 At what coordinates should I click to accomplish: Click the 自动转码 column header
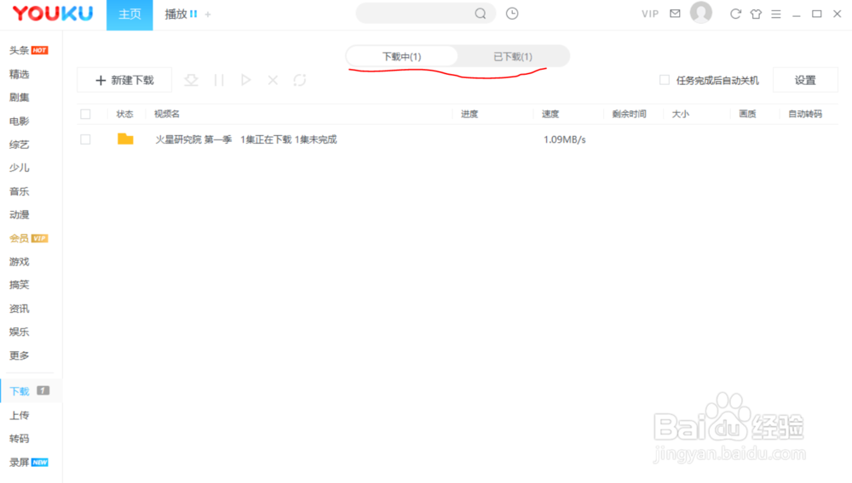pos(805,114)
